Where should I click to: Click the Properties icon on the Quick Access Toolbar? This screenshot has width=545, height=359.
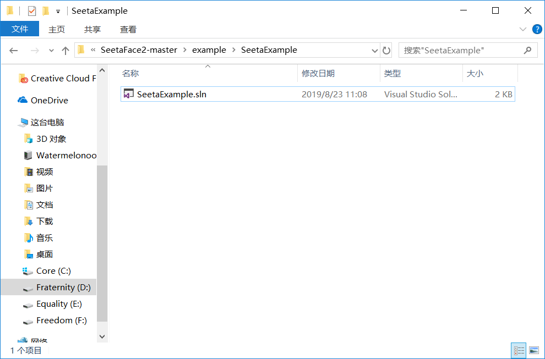(31, 10)
